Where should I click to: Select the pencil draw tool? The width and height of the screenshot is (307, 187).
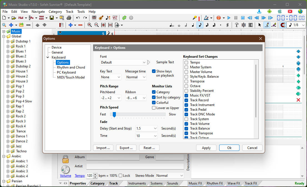(x=267, y=25)
